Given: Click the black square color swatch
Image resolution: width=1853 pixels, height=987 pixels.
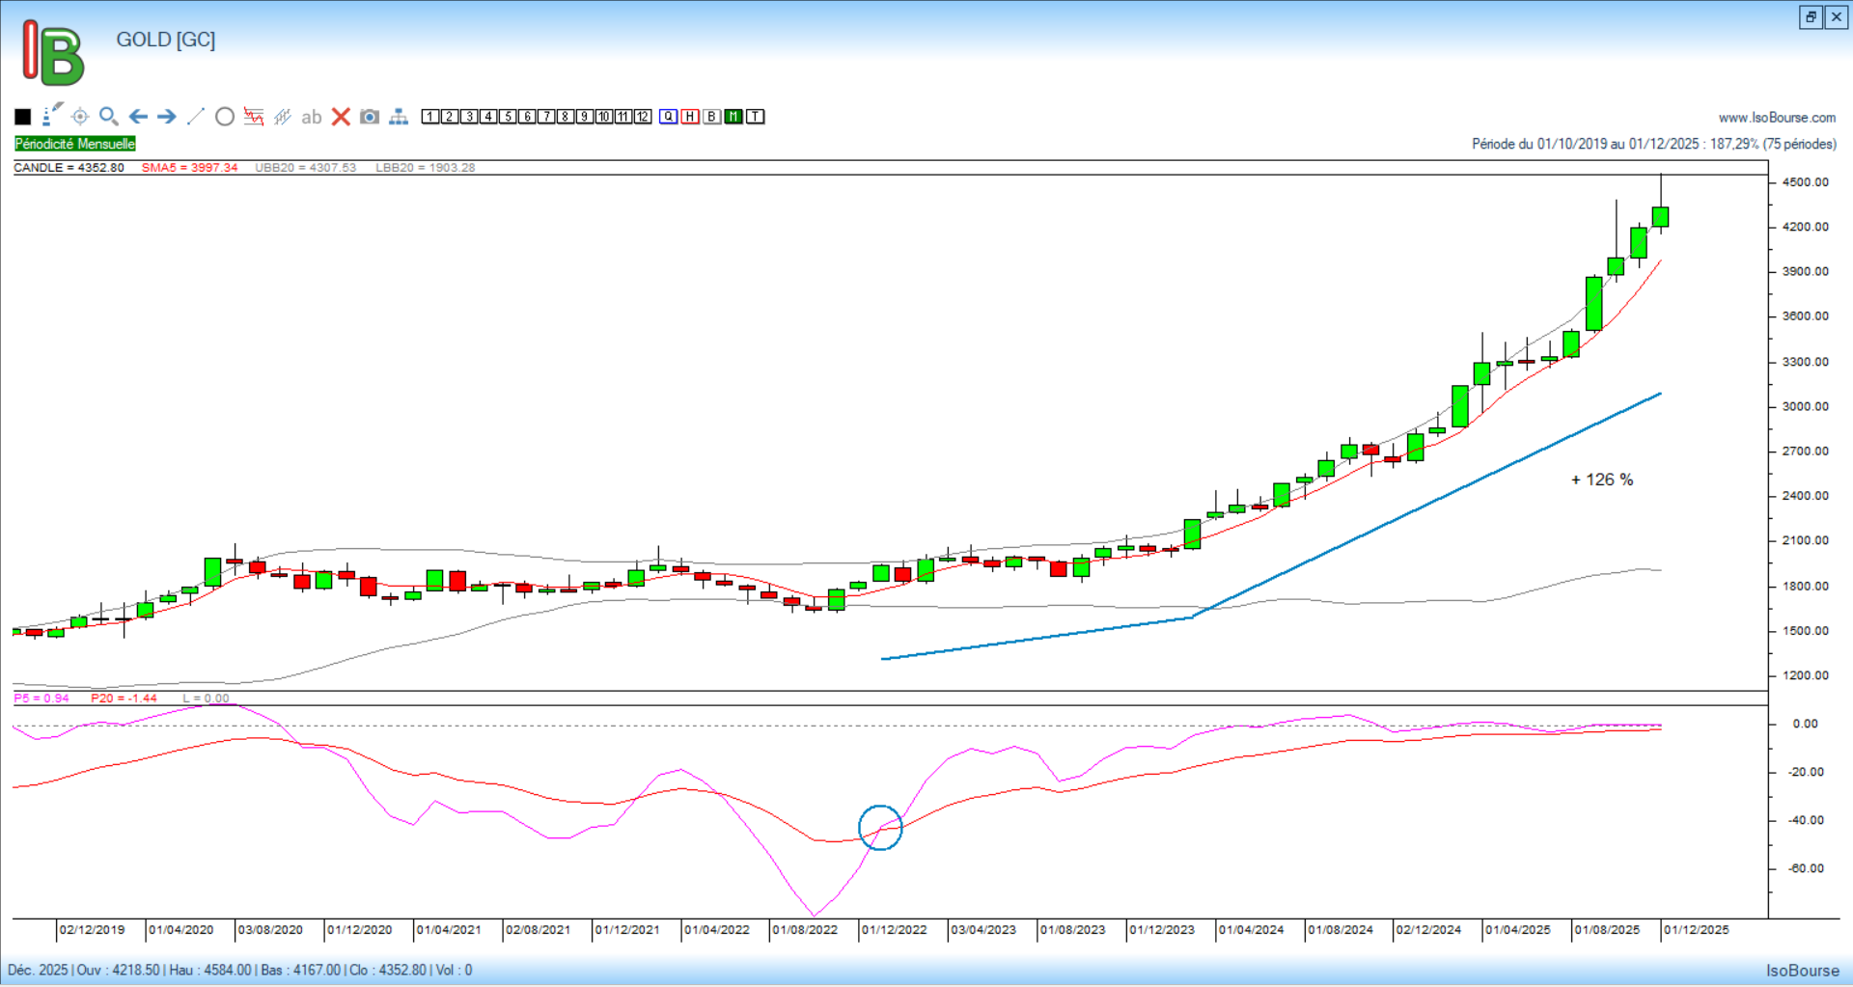Looking at the screenshot, I should tap(23, 117).
